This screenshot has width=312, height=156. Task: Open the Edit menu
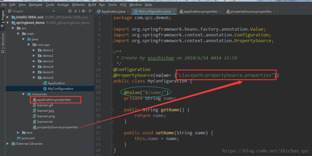[x=12, y=4]
